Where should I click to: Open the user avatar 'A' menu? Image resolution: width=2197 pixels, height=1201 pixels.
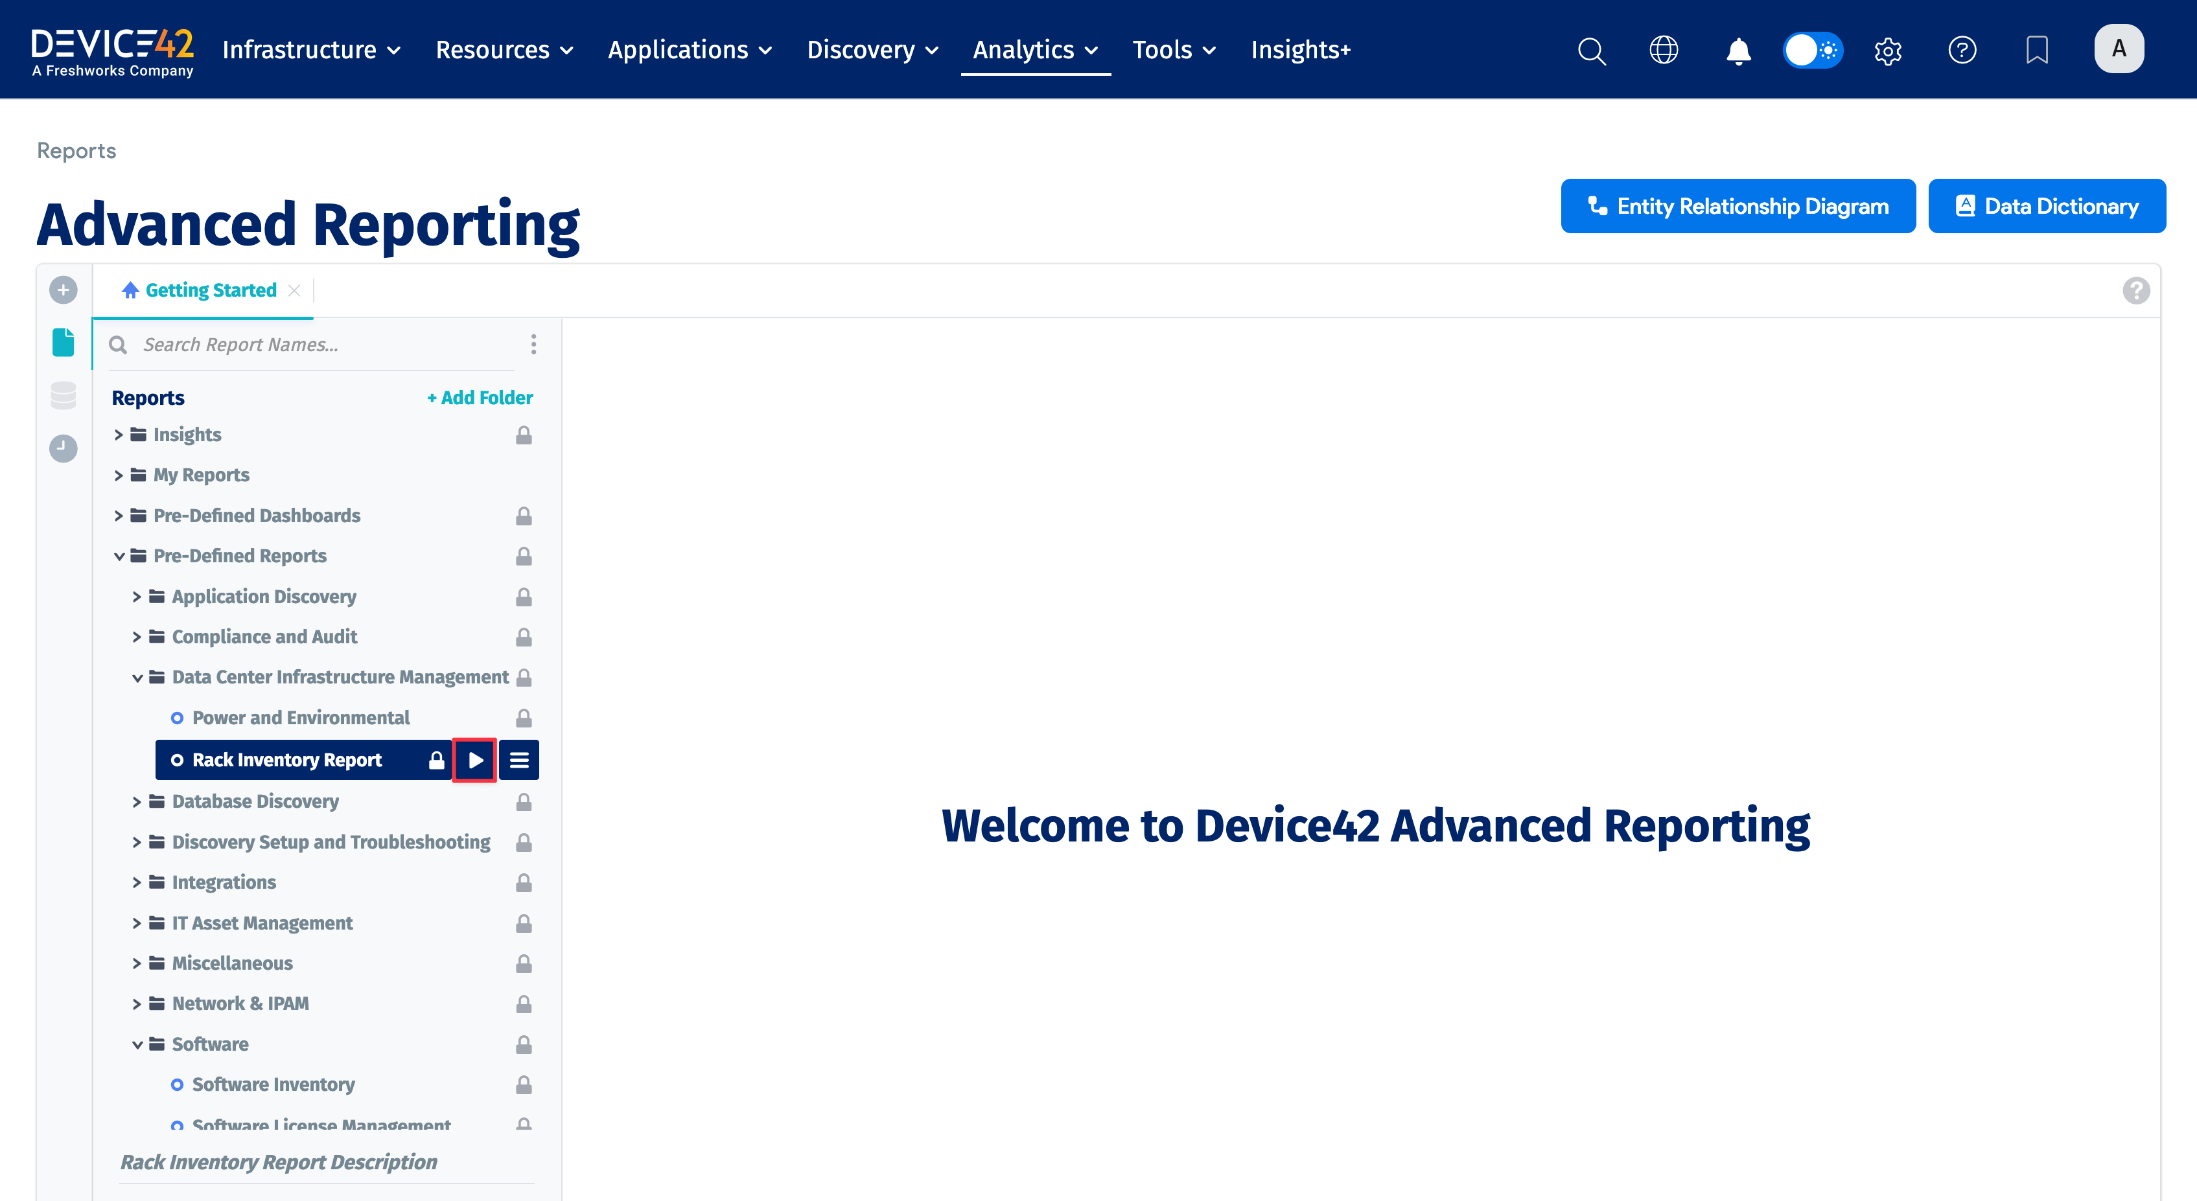point(2119,49)
